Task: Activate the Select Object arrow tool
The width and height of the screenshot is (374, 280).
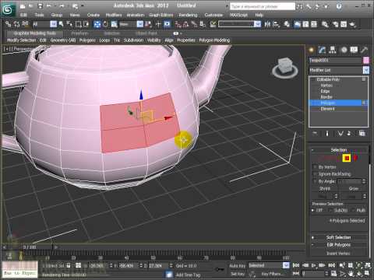Action: click(62, 24)
